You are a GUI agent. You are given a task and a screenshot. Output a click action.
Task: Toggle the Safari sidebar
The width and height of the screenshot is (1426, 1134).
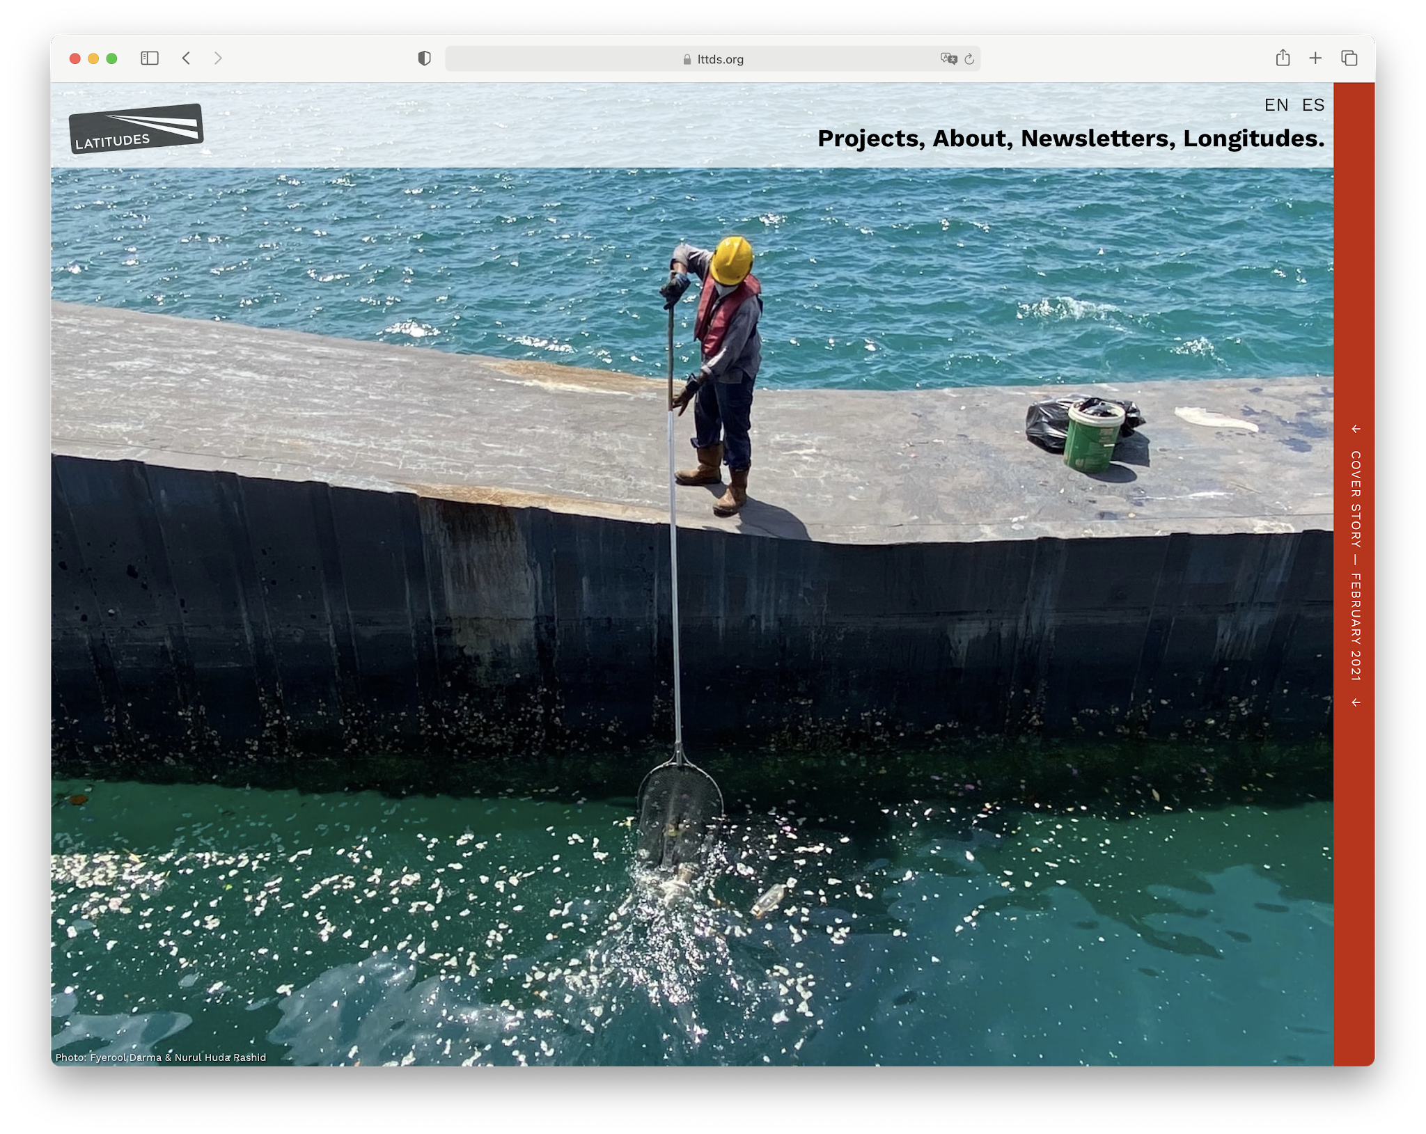point(150,58)
